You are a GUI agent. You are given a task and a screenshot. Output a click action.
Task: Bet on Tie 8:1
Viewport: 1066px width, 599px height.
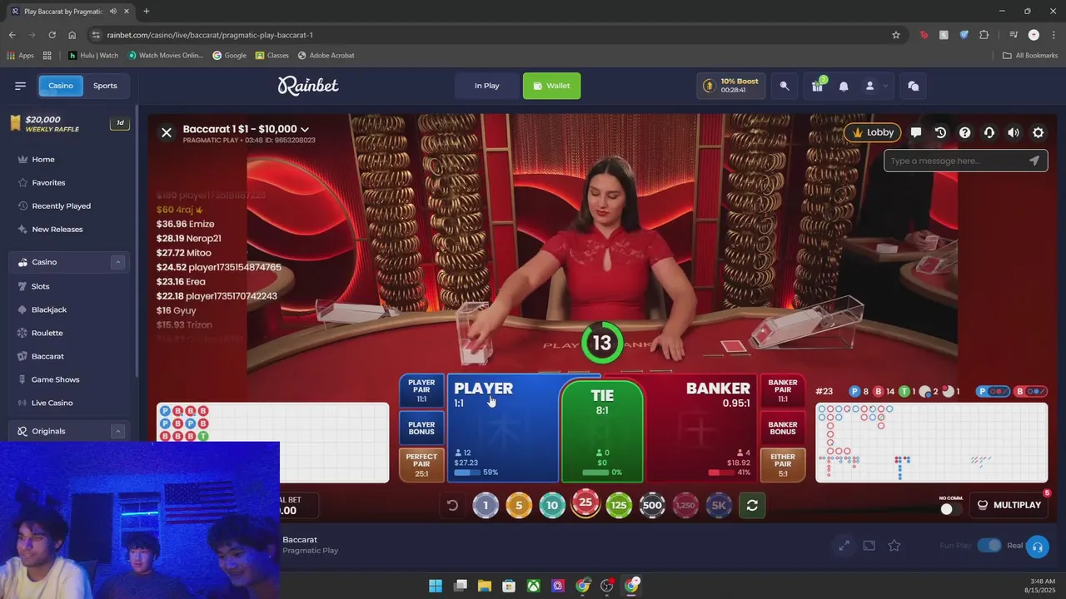coord(602,431)
